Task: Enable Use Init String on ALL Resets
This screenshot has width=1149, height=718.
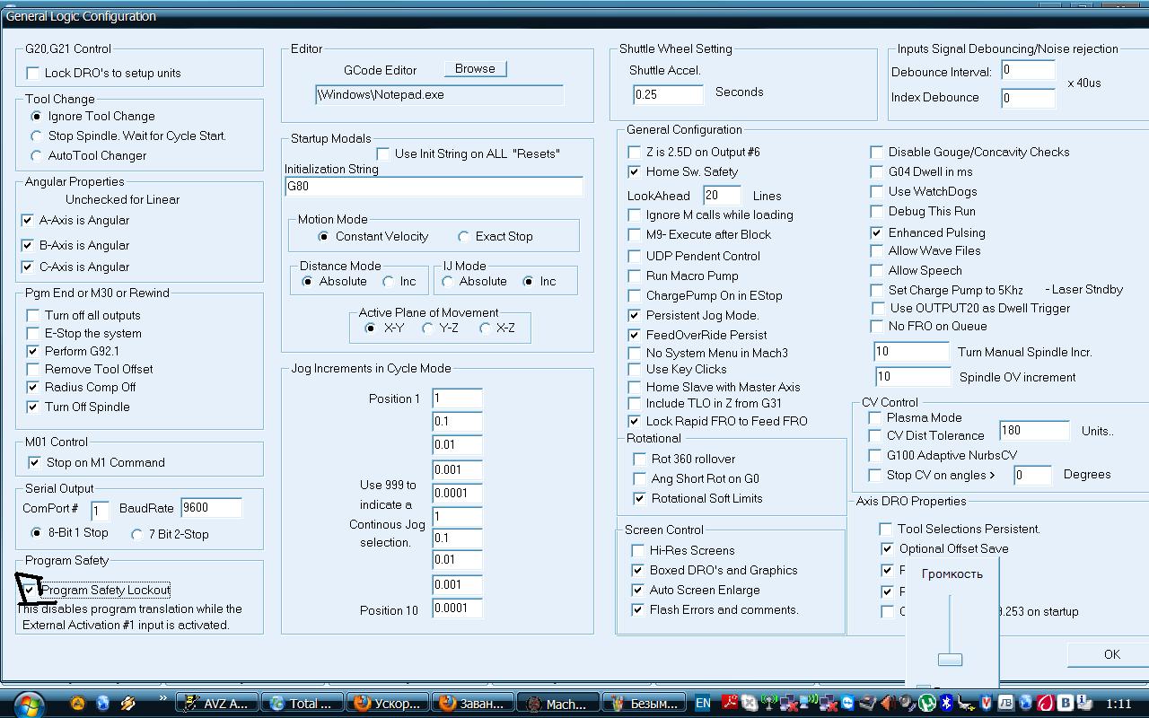Action: pos(383,153)
